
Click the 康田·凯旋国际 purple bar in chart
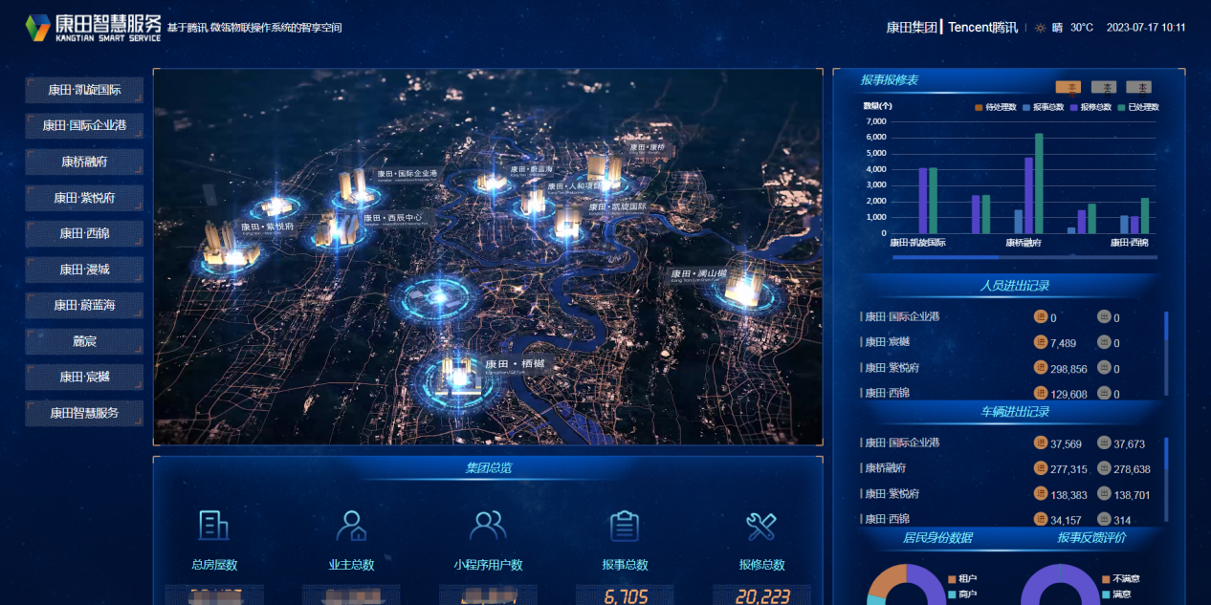click(x=923, y=201)
